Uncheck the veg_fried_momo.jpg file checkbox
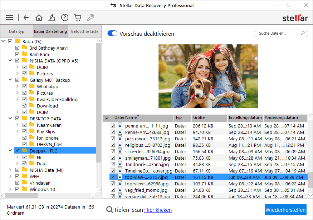The width and height of the screenshot is (313, 220). point(113,190)
